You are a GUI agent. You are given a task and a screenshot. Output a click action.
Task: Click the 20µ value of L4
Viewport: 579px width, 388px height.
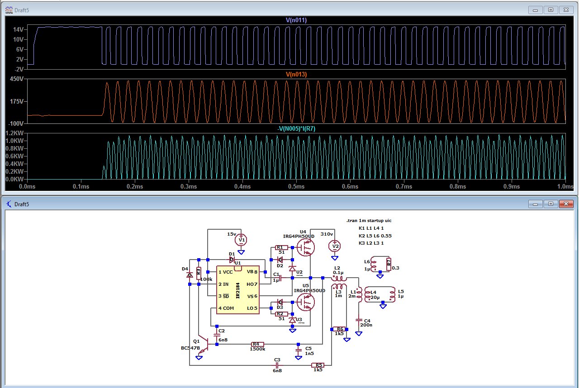click(375, 298)
